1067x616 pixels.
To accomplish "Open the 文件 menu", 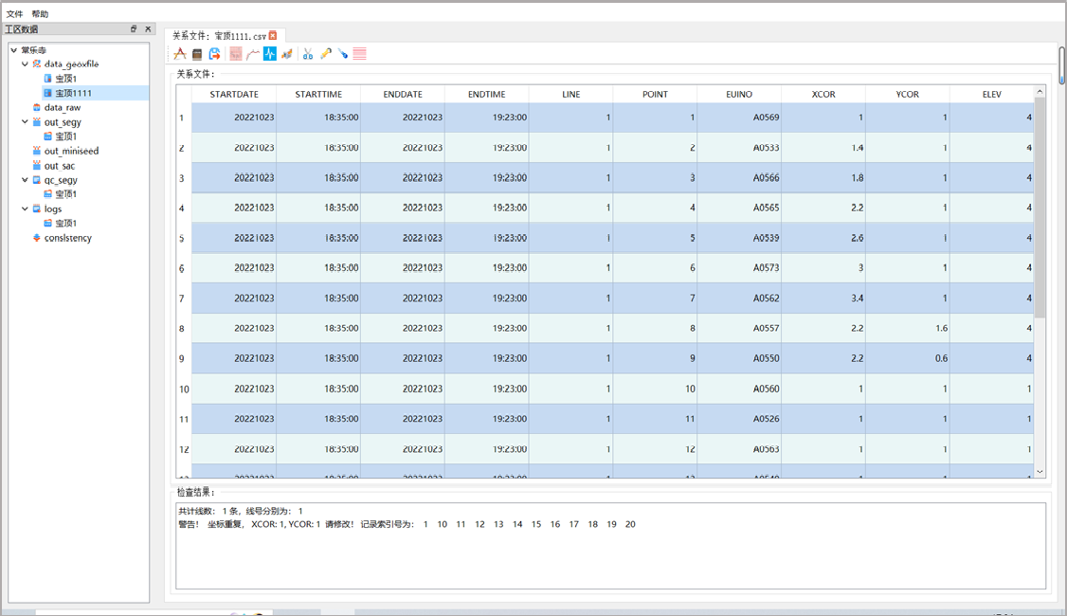I will pos(15,14).
